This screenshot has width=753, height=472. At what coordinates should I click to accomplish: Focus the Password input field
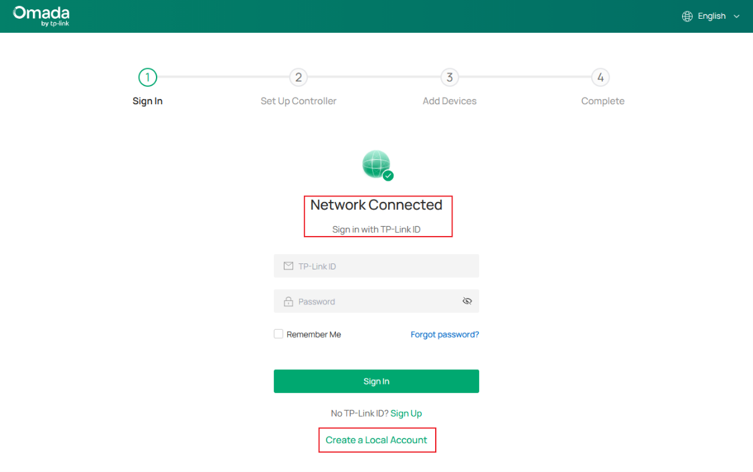[376, 302]
